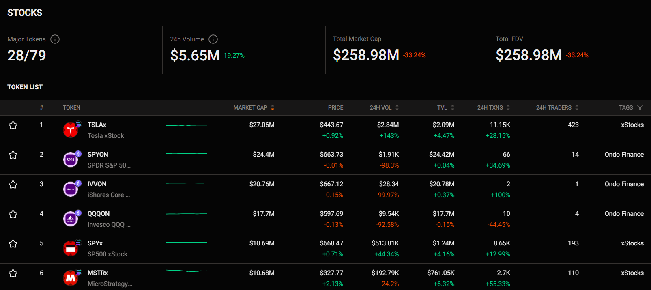Viewport: 651px width, 290px height.
Task: Open the MSTRx token name link
Action: [98, 273]
